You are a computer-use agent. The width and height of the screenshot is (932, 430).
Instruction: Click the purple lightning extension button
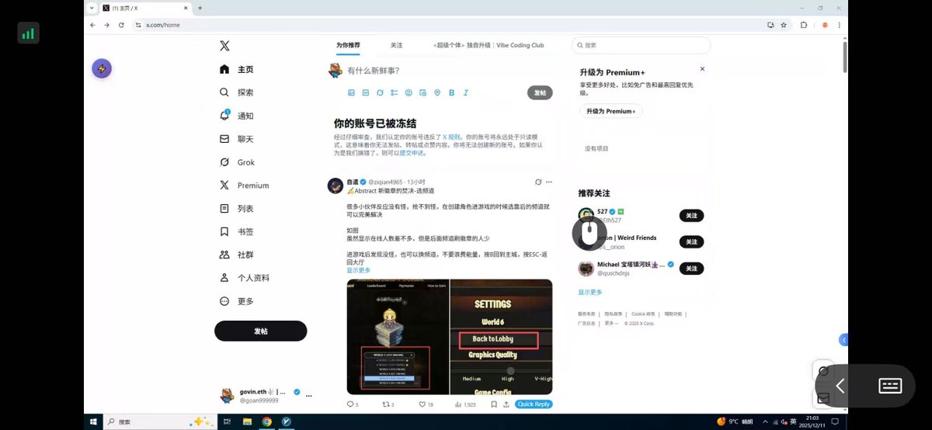pyautogui.click(x=102, y=68)
